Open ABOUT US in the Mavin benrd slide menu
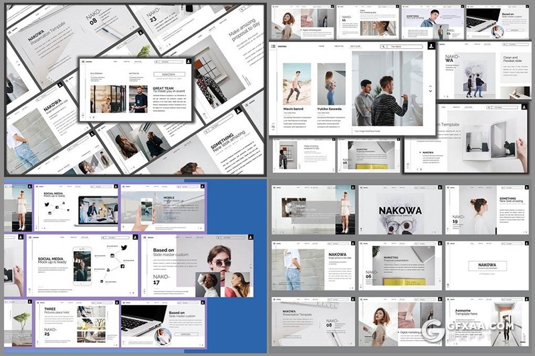535x356 pixels. pyautogui.click(x=339, y=47)
